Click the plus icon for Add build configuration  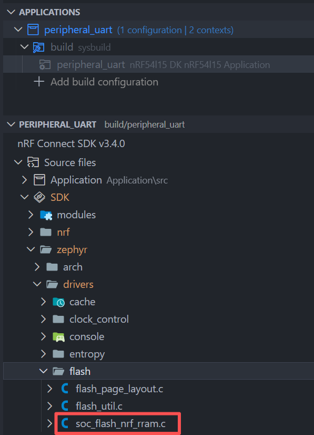tap(39, 82)
